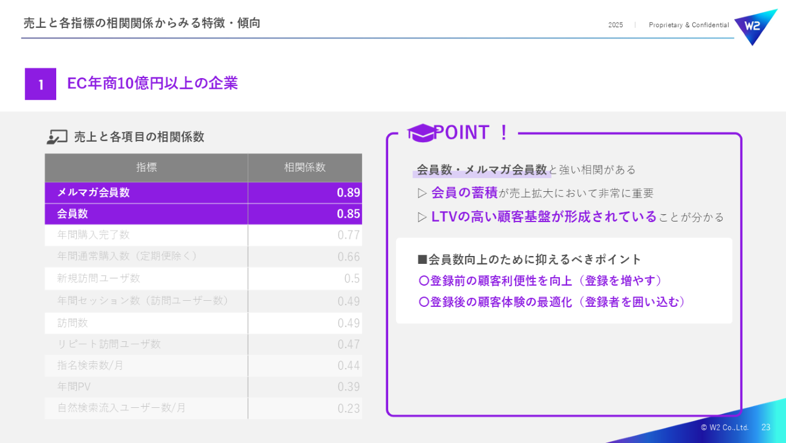Image resolution: width=786 pixels, height=443 pixels.
Task: Click the 登録後の顧客体験の最適化 bullet
Action: point(552,302)
